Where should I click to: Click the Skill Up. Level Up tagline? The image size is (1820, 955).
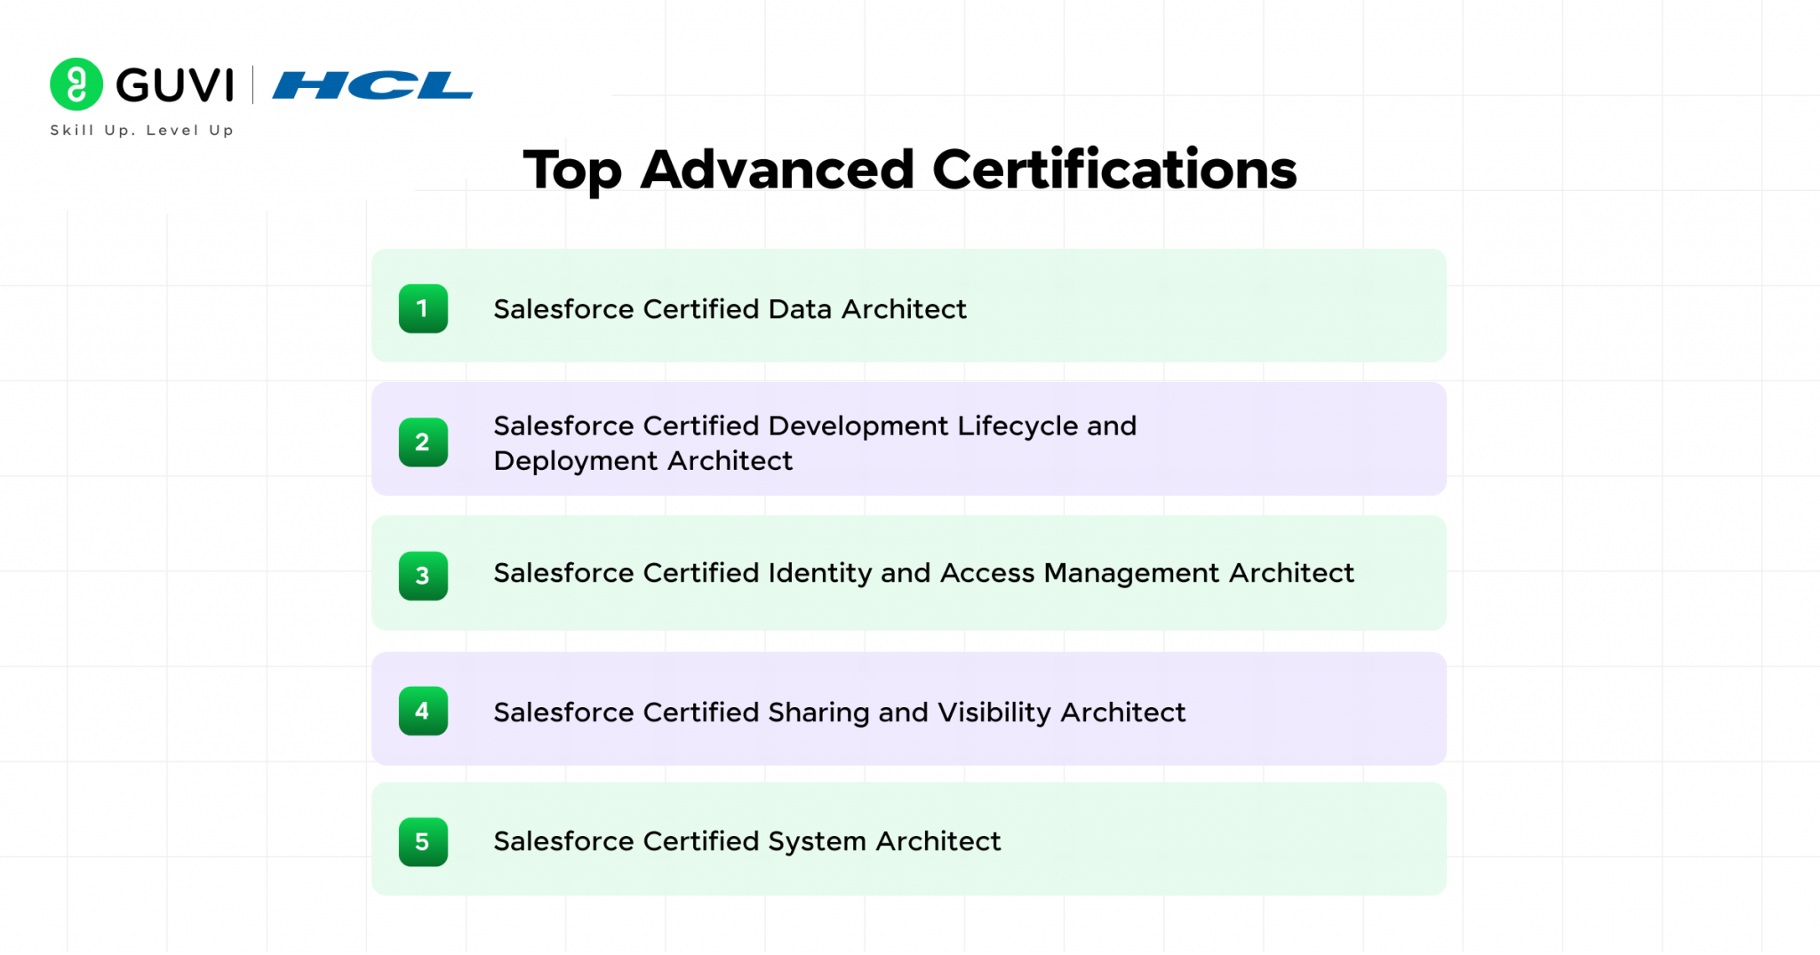point(140,130)
